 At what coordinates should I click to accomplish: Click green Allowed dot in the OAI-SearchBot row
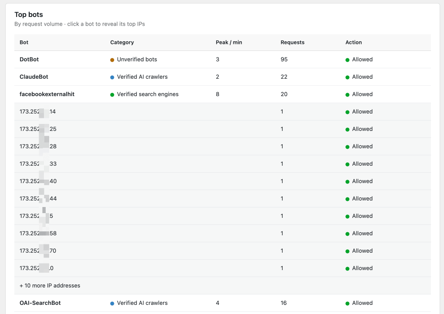(x=347, y=304)
